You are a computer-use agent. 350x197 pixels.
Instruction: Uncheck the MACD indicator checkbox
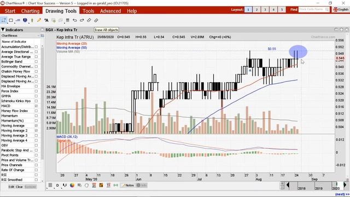point(36,106)
